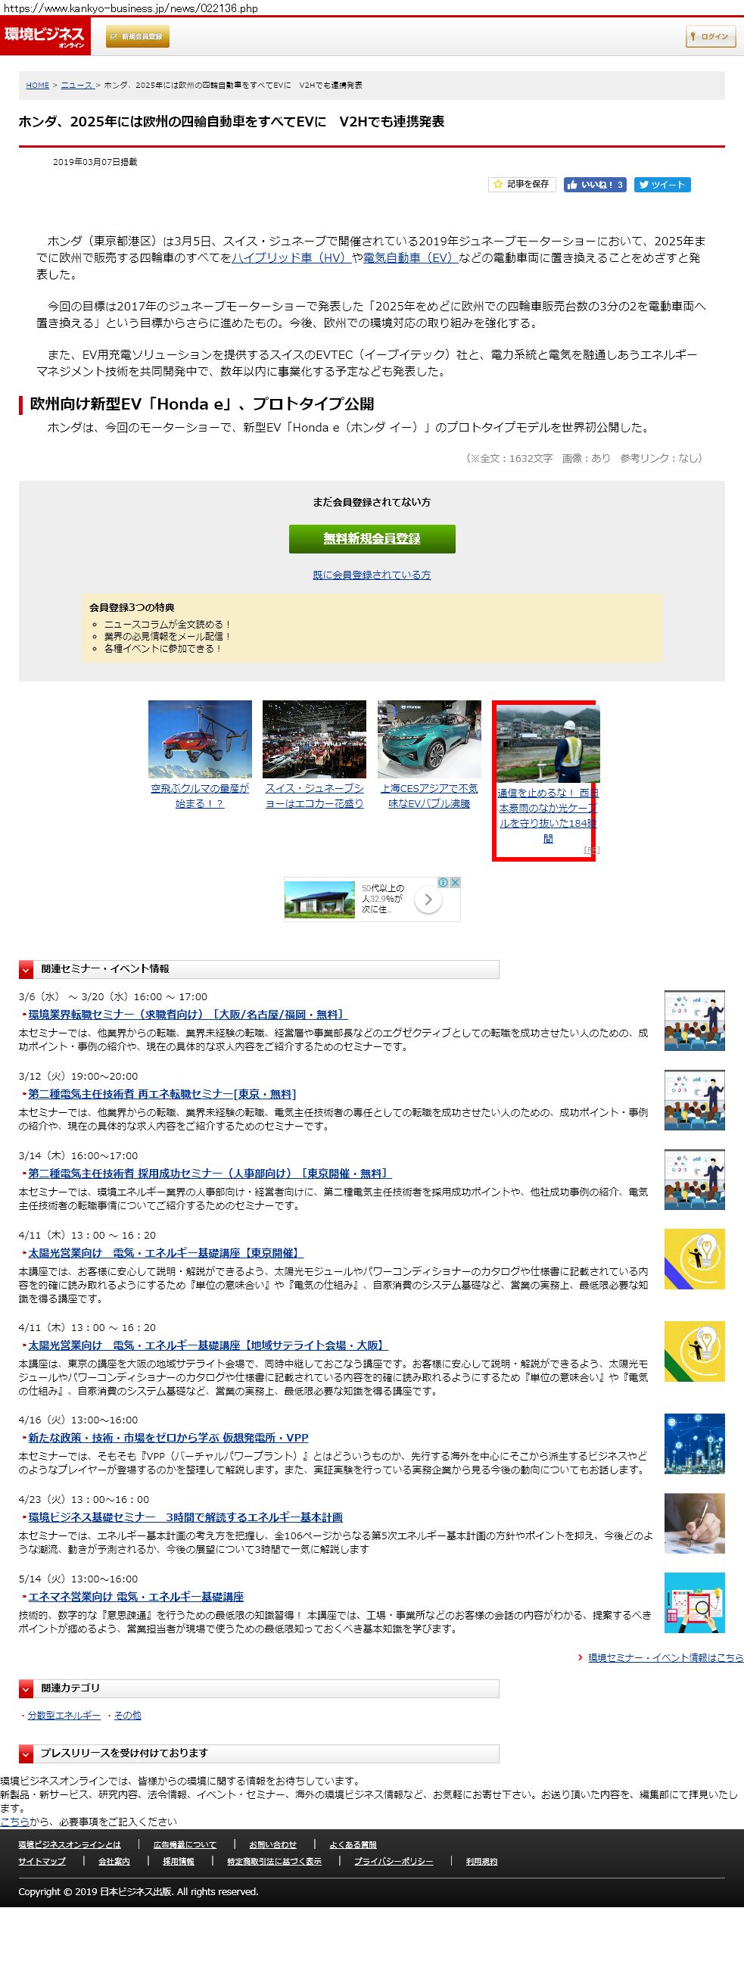Open 通信を止めるな！西日本豪雨 article link
Viewport: 744px width, 1964px height.
(547, 815)
